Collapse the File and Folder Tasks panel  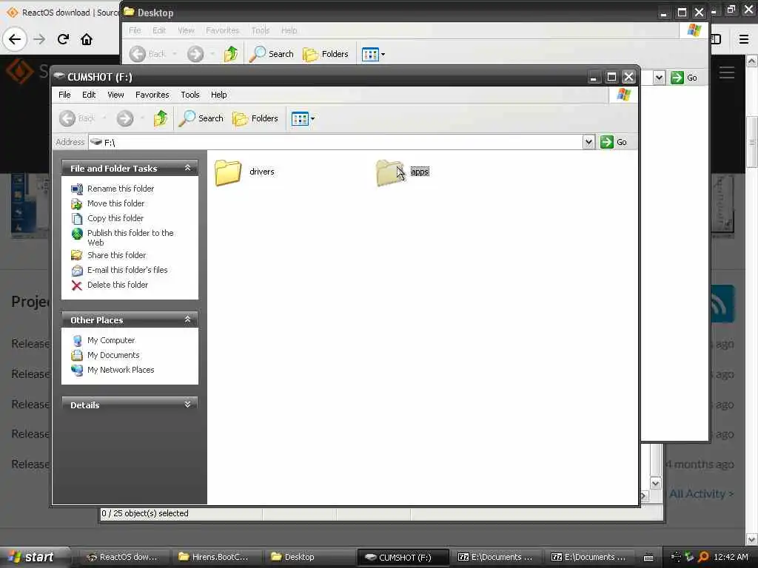click(187, 168)
